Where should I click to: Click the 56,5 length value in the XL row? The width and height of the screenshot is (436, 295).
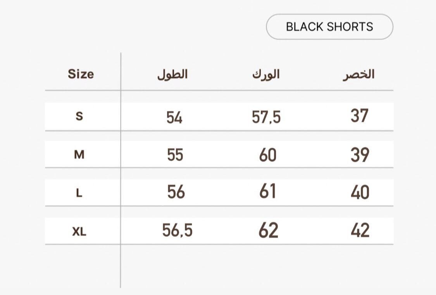point(178,230)
